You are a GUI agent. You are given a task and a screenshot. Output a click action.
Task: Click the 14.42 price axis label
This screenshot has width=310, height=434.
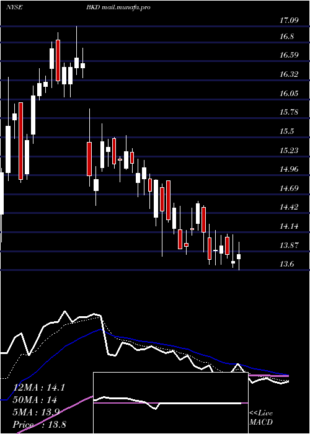(x=289, y=207)
